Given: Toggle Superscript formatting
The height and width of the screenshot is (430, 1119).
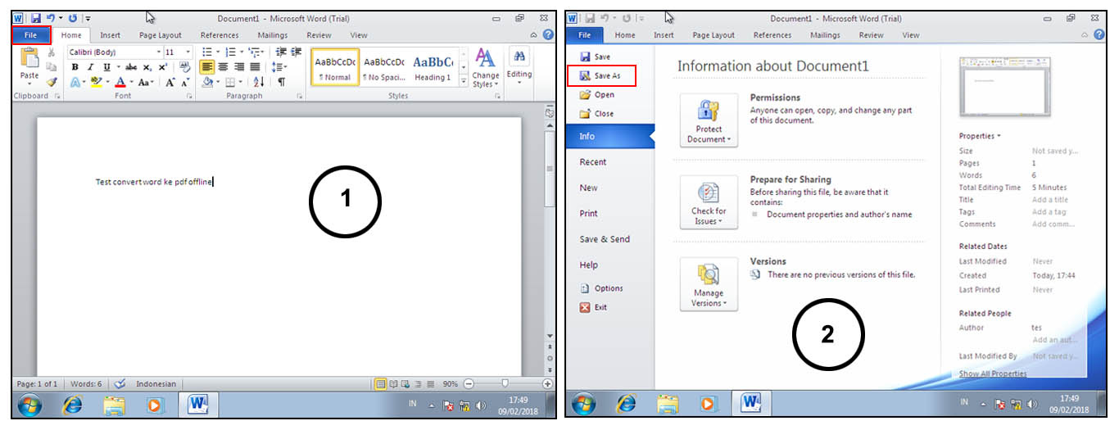Looking at the screenshot, I should pos(162,67).
